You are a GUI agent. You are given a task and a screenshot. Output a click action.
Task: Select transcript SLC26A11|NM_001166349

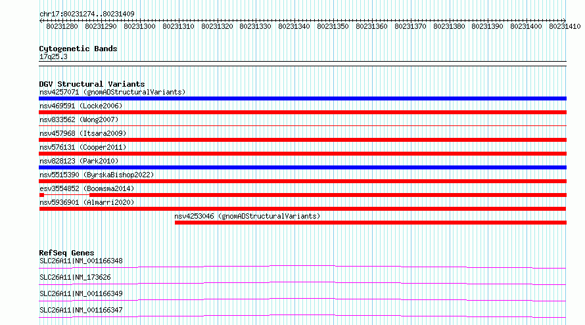point(81,293)
